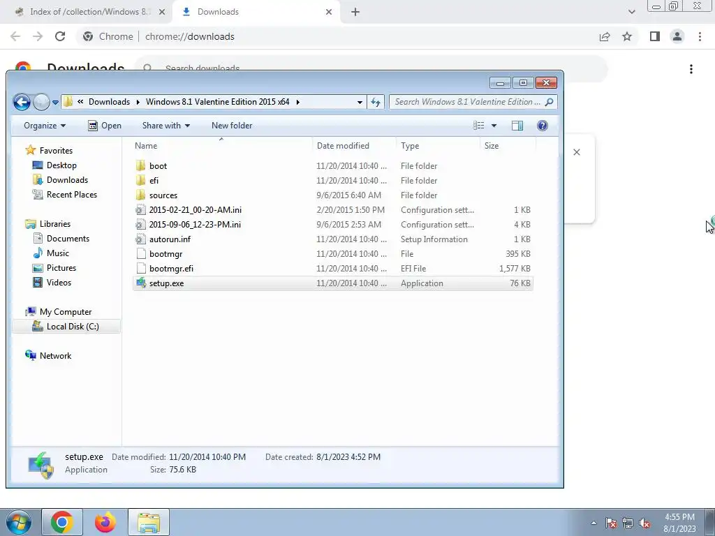Click the Chrome share page icon
Viewport: 715px width, 536px height.
605,36
